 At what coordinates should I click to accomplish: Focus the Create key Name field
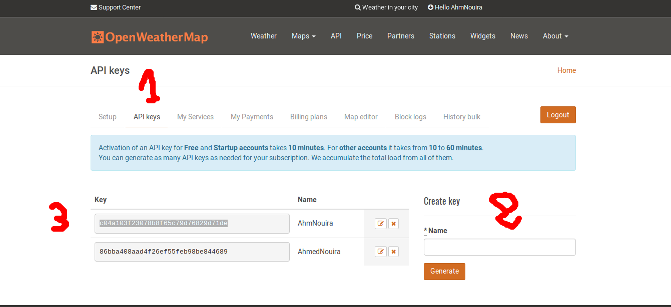(x=500, y=247)
